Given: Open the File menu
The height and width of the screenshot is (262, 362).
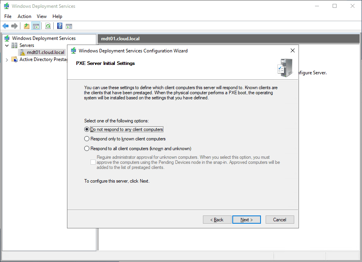Looking at the screenshot, I should tap(8, 16).
